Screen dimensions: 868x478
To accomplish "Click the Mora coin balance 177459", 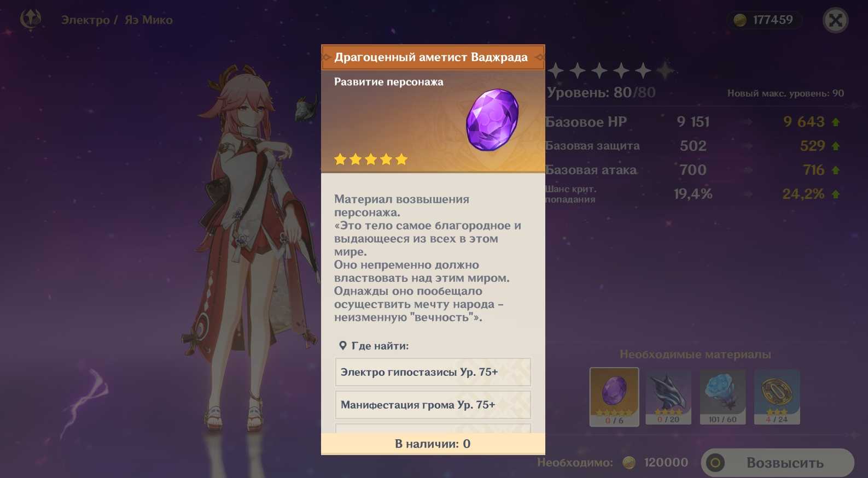I will point(764,20).
